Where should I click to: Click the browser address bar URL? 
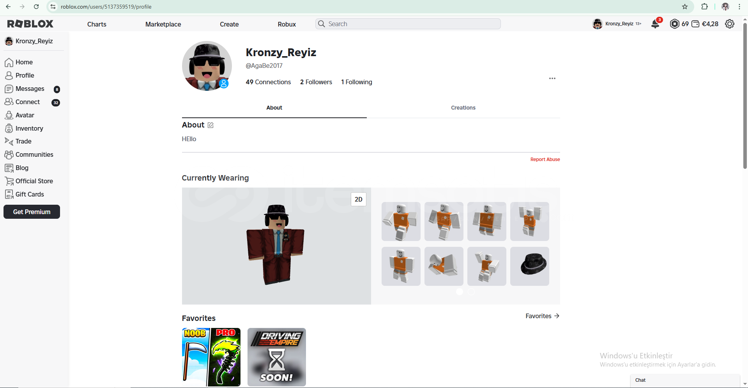tap(106, 7)
